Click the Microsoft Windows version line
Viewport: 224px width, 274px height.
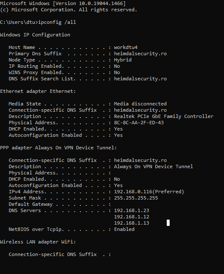pos(63,3)
